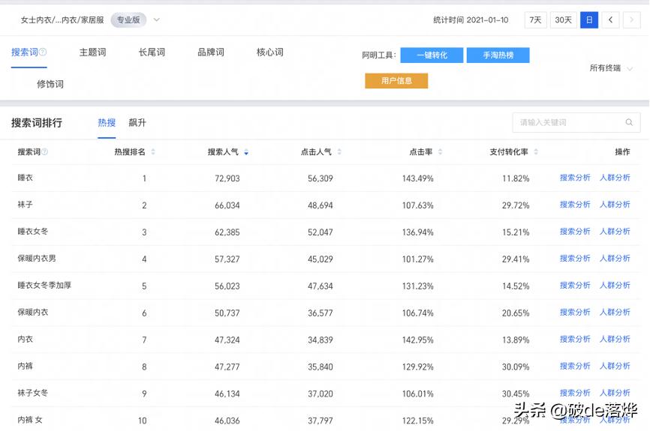The width and height of the screenshot is (650, 431).
Task: Click the help icon next to 搜索词 tab
Action: tap(43, 52)
